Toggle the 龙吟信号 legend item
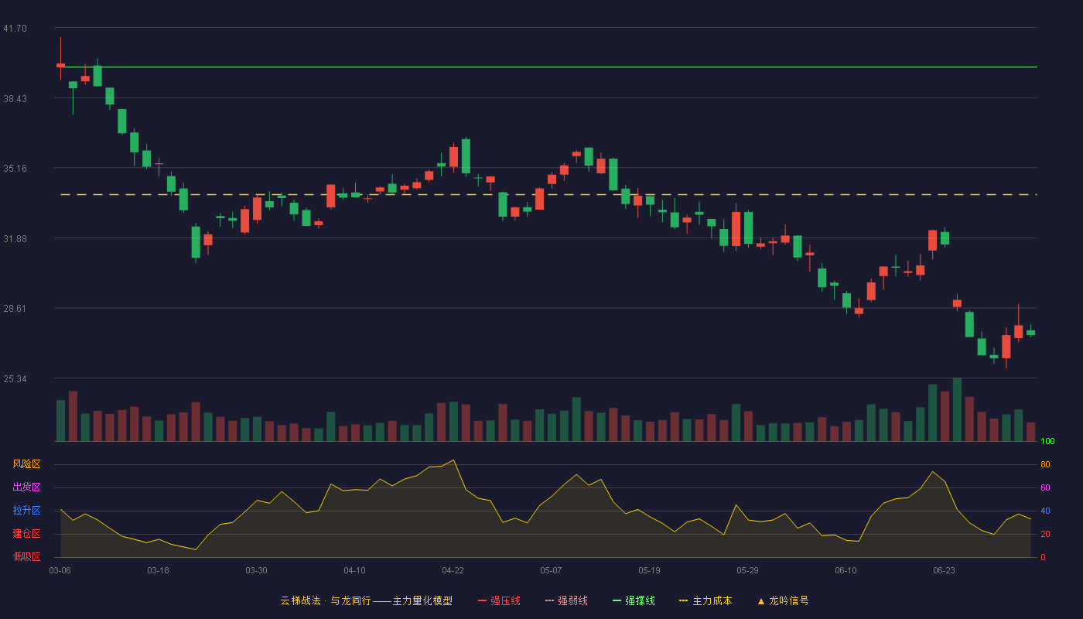The width and height of the screenshot is (1083, 619). (782, 600)
